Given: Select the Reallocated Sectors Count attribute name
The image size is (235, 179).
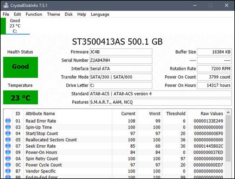Looking at the screenshot, I should point(51,140).
